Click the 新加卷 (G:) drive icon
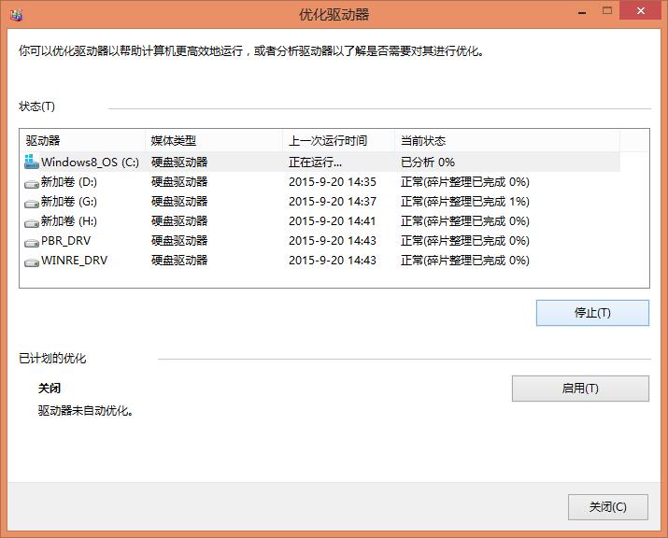 coord(32,204)
